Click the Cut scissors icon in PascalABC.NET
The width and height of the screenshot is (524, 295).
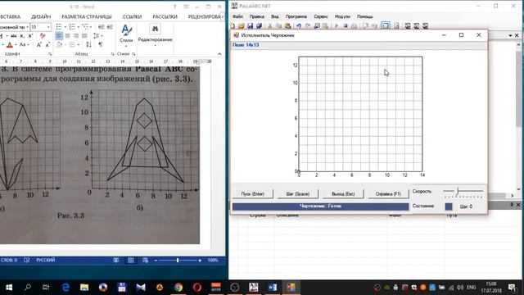coord(270,25)
